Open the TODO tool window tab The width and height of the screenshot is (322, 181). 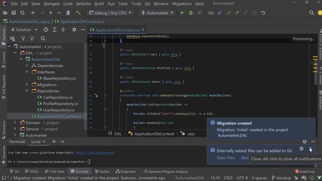[x=32, y=171]
